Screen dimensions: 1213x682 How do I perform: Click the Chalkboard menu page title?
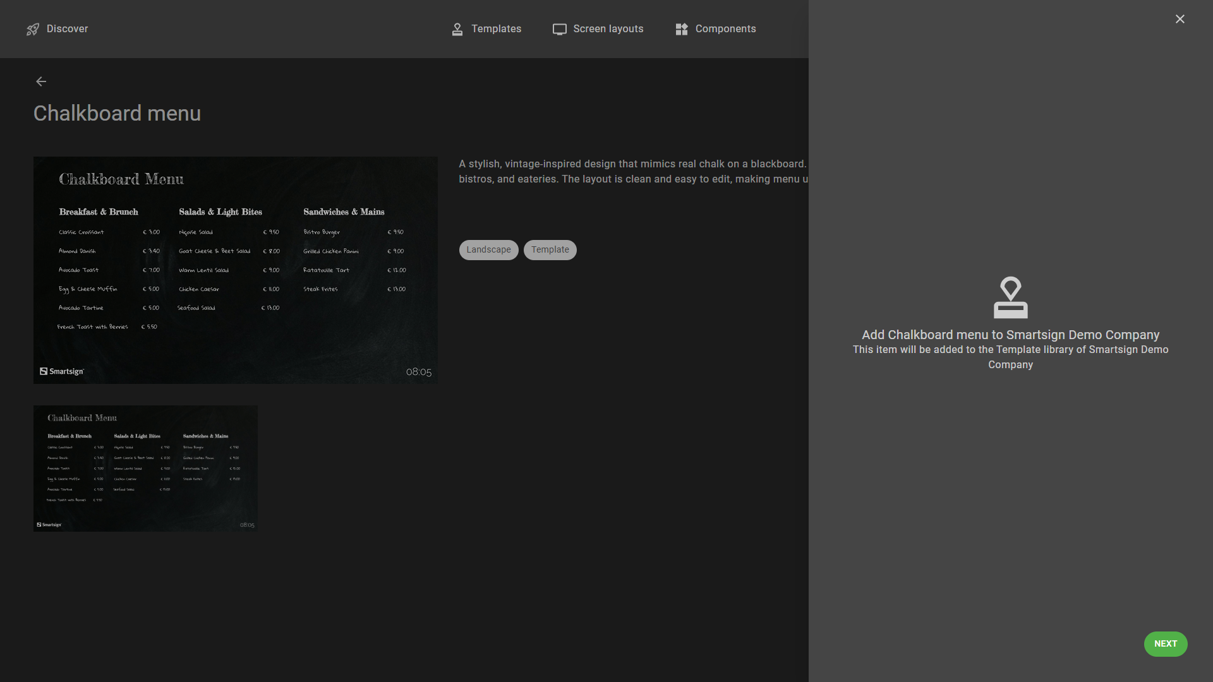click(x=117, y=114)
